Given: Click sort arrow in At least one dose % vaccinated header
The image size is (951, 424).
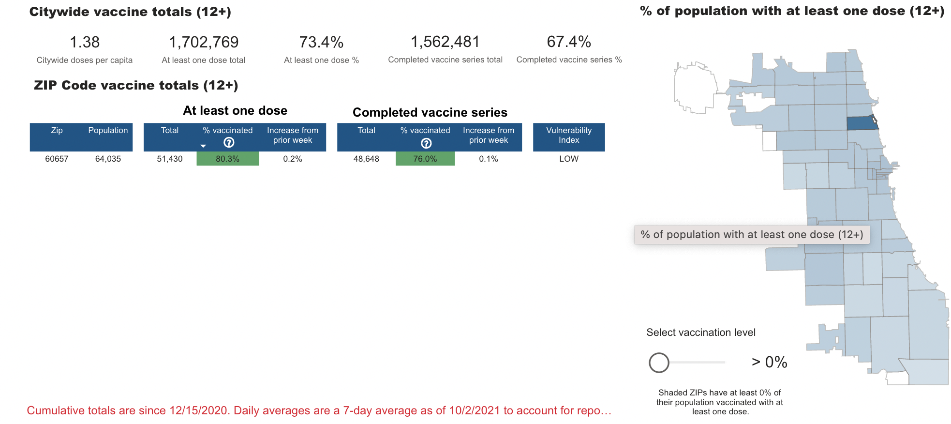Looking at the screenshot, I should point(203,146).
